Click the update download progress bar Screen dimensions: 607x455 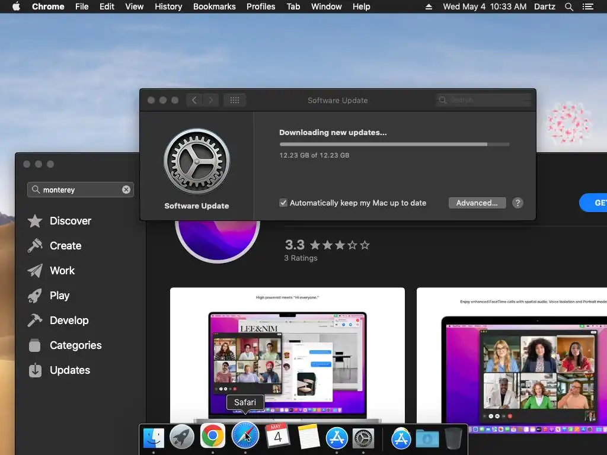394,145
